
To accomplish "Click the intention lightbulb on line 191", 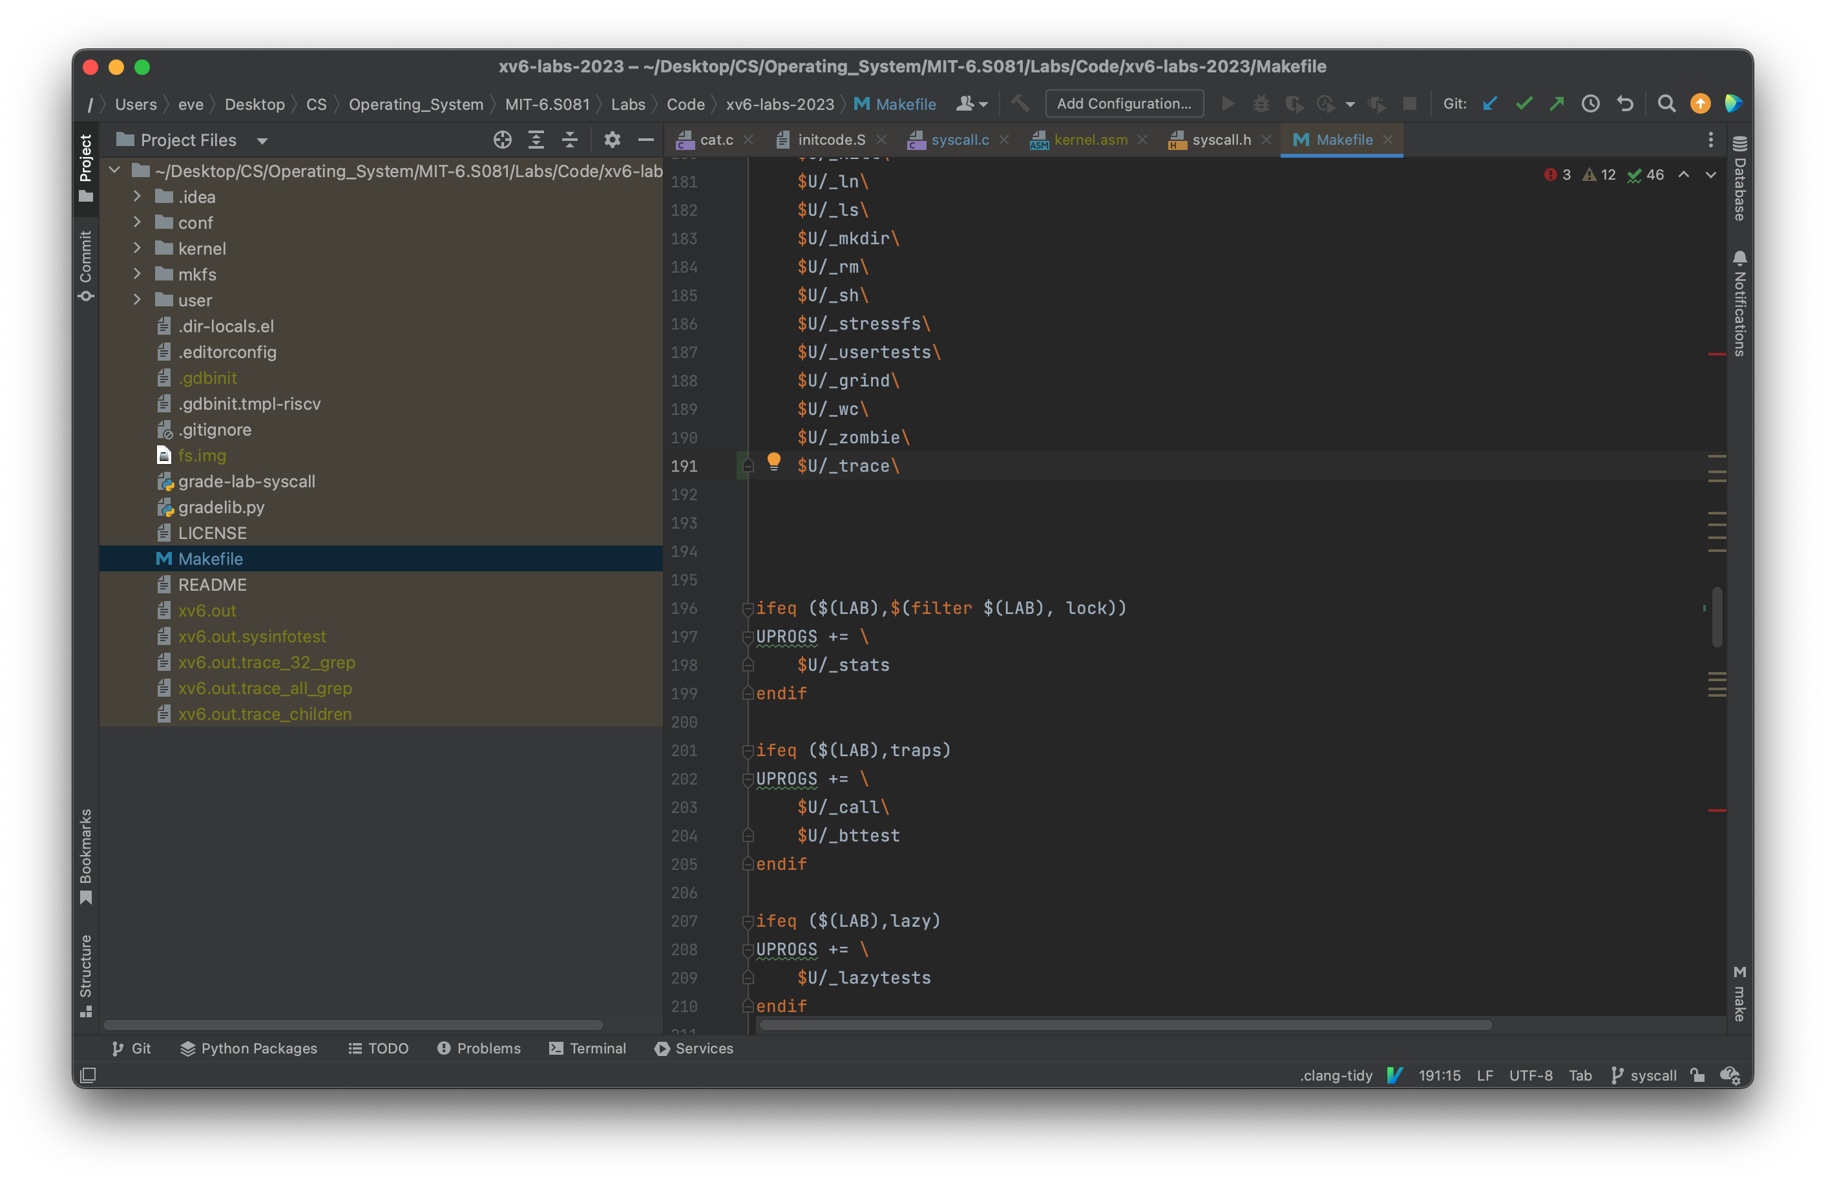I will (x=773, y=462).
